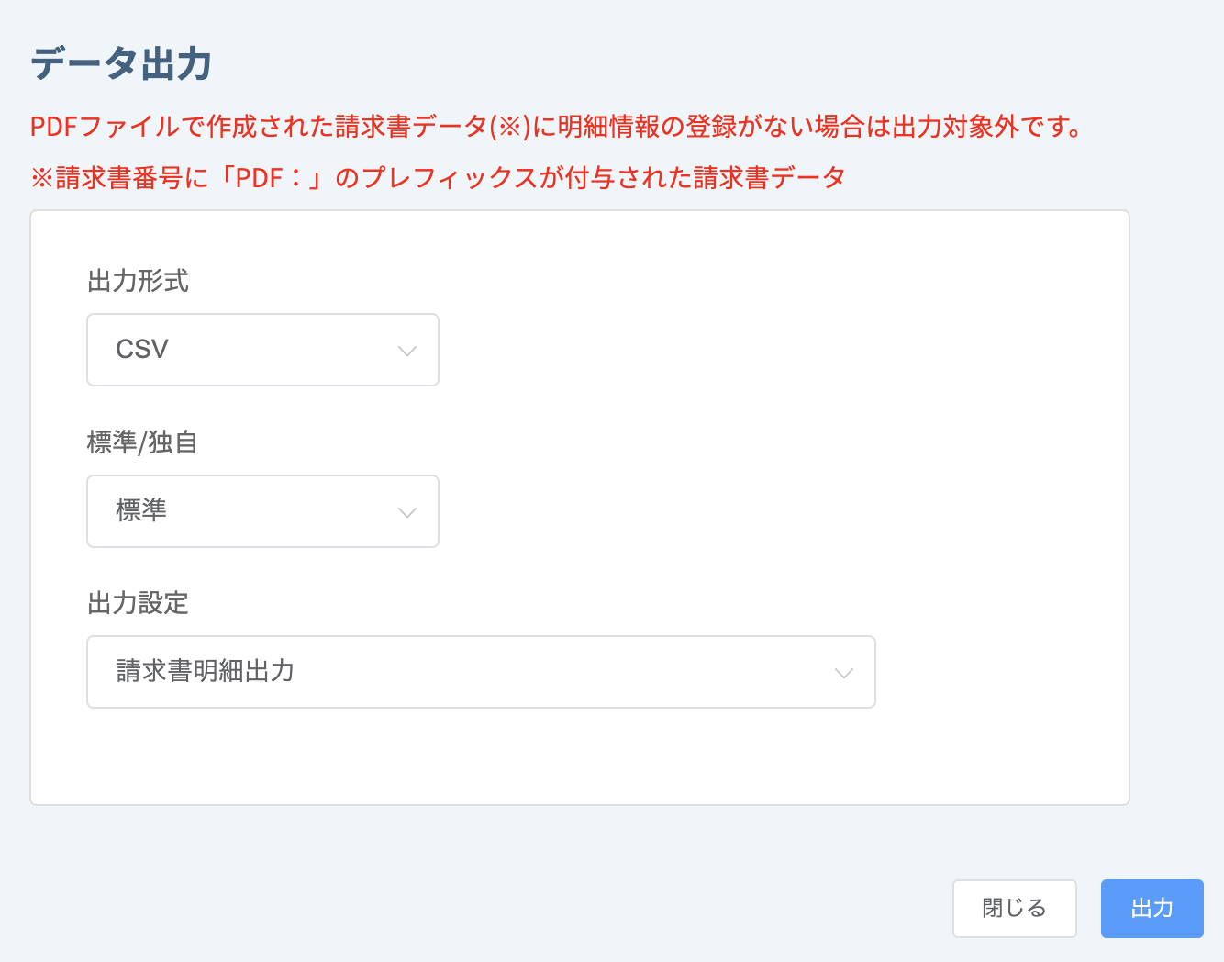This screenshot has height=962, width=1224.
Task: Click the 出力形式 field label
Action: click(x=139, y=281)
